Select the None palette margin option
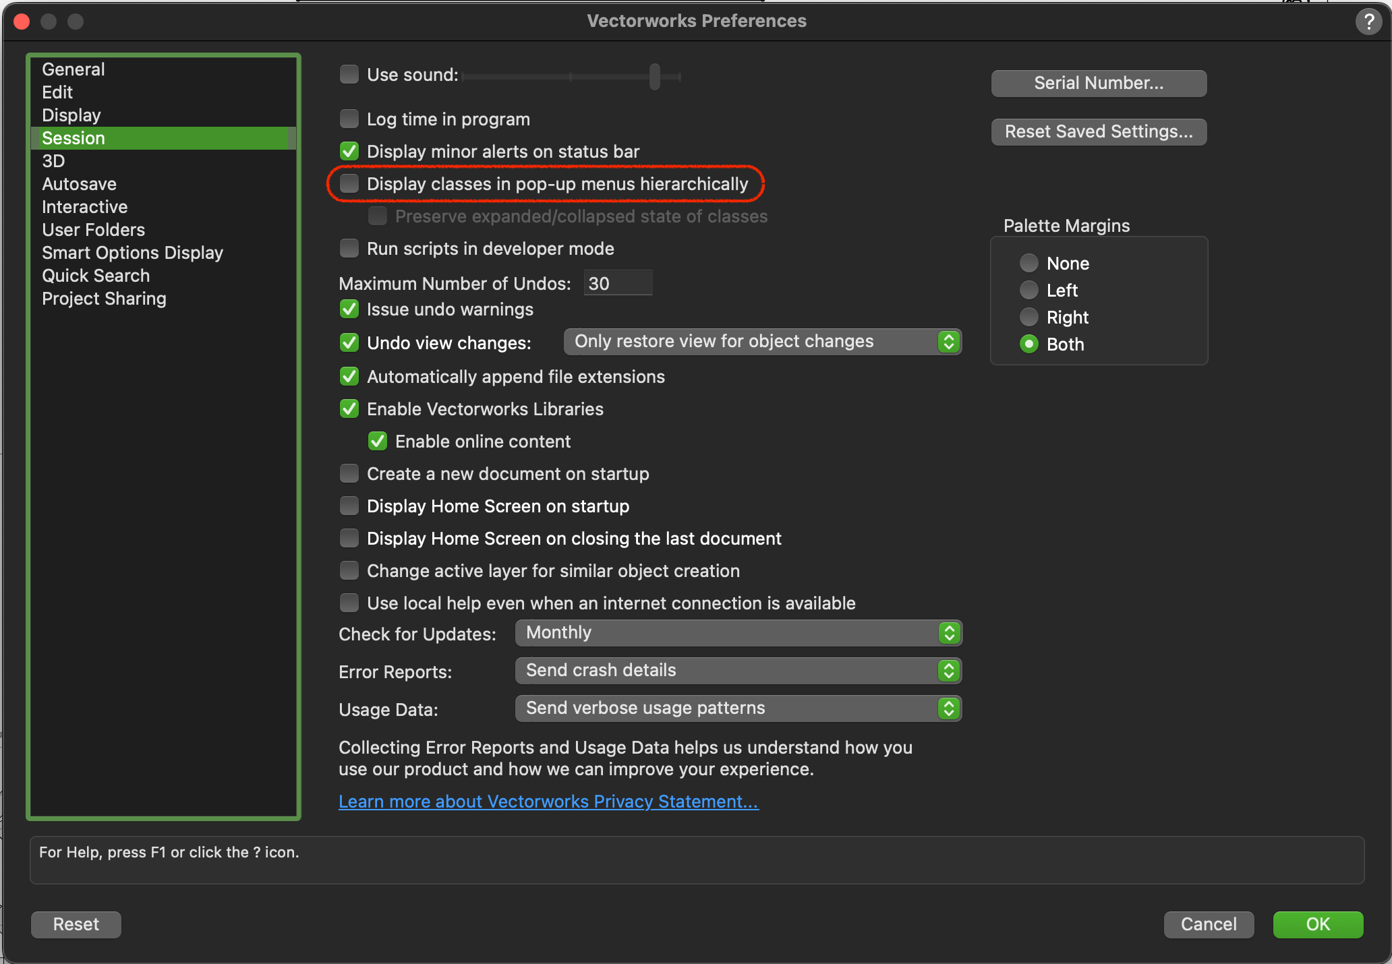 tap(1028, 263)
